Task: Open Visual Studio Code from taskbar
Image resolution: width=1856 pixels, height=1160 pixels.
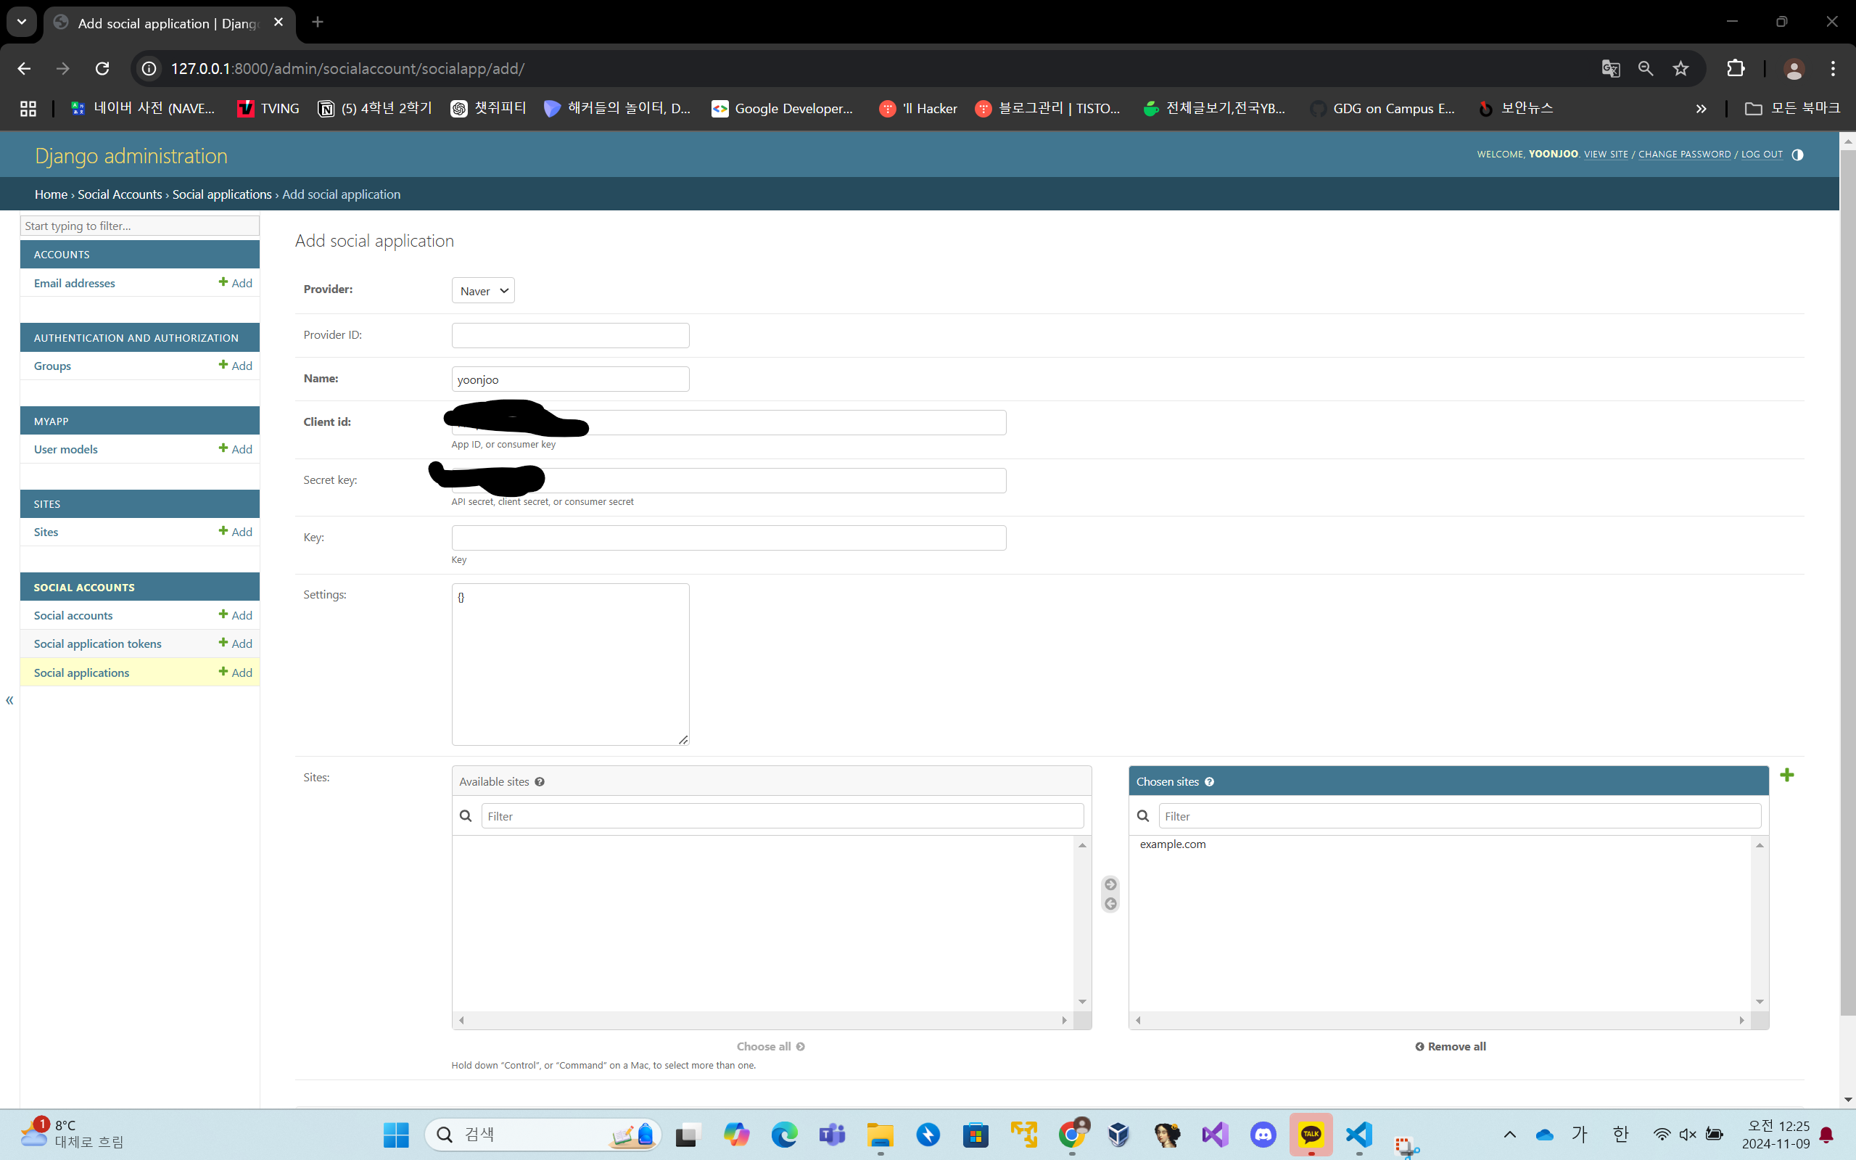Action: 1358,1134
